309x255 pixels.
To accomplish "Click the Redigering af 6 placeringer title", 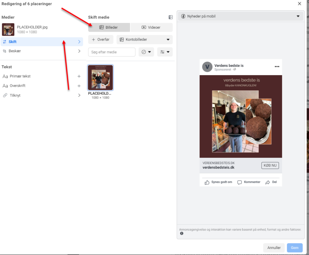I will click(27, 4).
